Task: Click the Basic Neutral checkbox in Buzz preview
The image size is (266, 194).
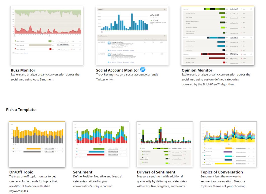Action: pyautogui.click(x=15, y=45)
